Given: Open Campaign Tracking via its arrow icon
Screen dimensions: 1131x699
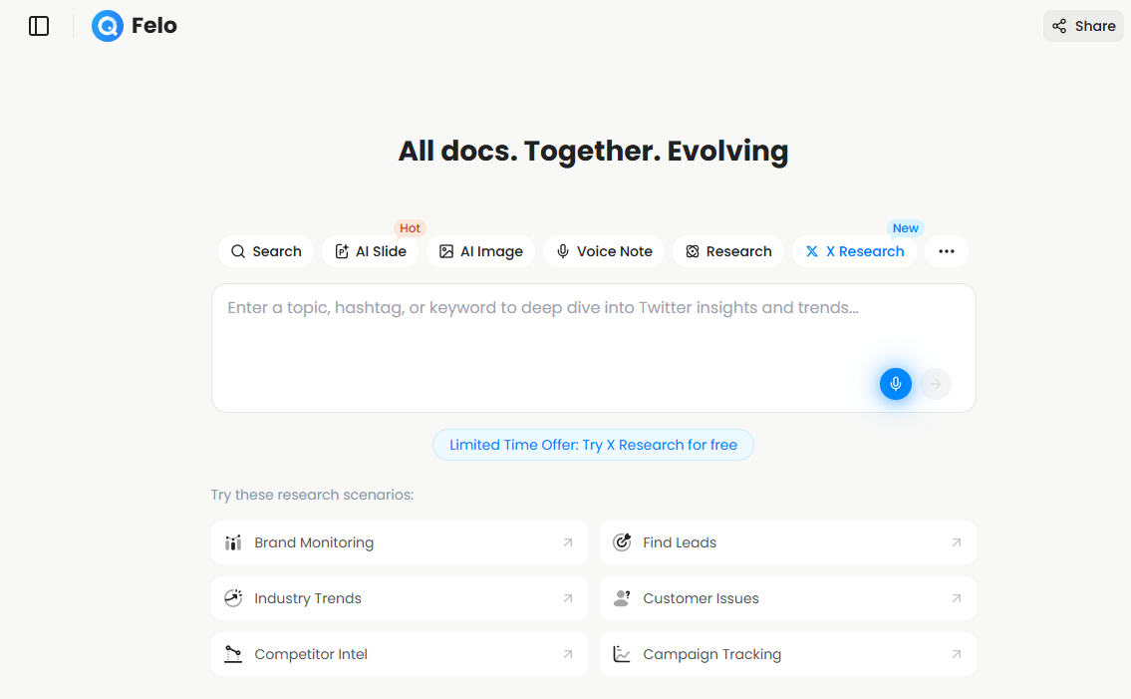Looking at the screenshot, I should [x=956, y=654].
